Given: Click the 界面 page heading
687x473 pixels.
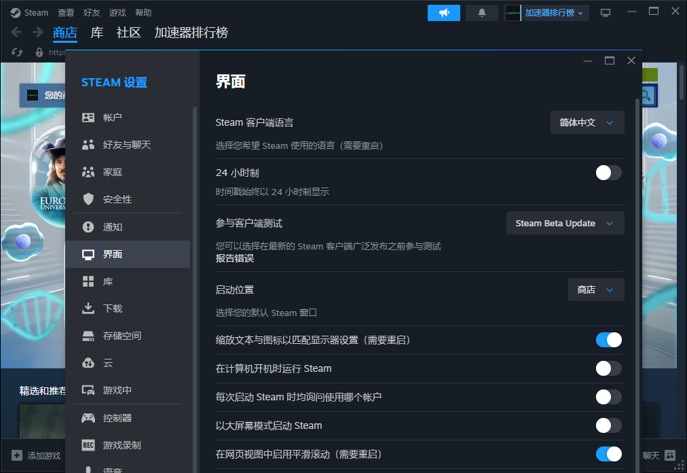Looking at the screenshot, I should coord(230,82).
